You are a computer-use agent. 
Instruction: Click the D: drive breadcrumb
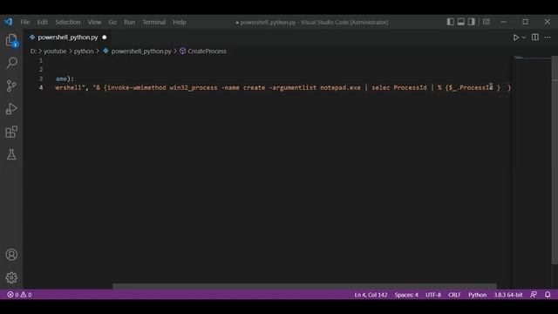[x=33, y=51]
